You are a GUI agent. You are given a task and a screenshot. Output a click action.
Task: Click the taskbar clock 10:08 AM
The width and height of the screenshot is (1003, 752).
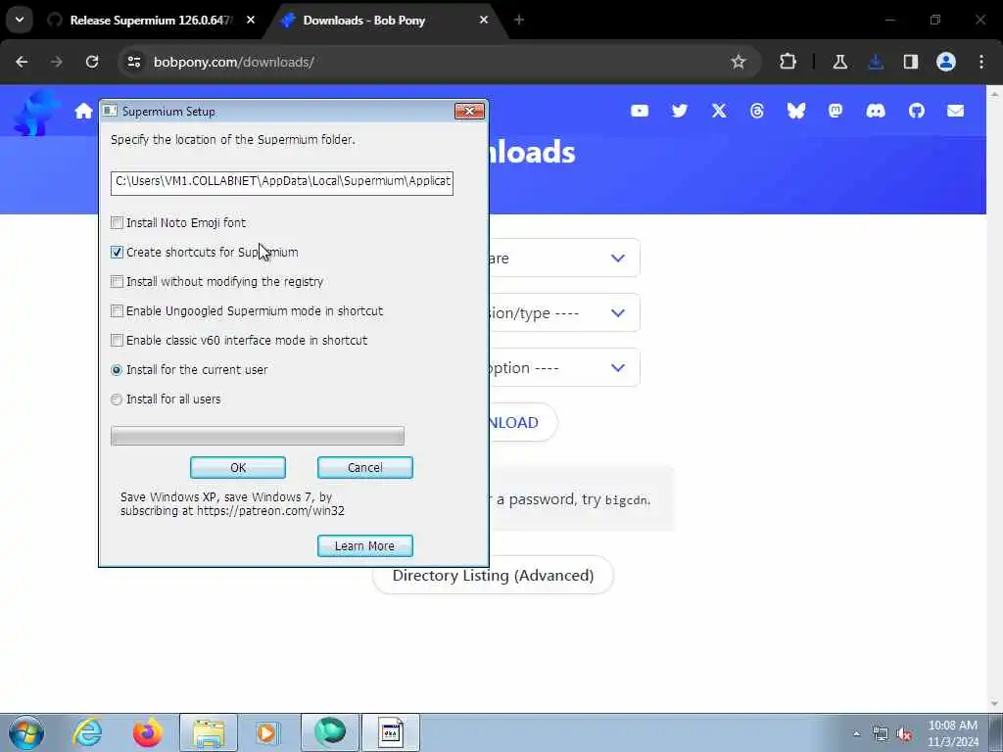(953, 733)
